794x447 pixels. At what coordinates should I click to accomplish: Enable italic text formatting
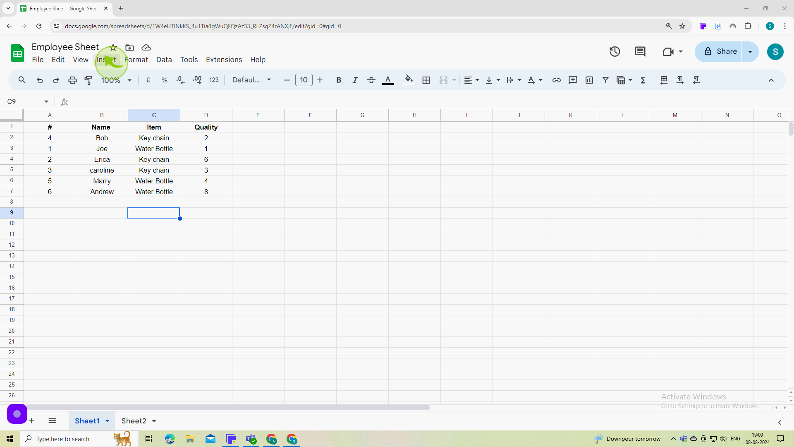click(354, 80)
